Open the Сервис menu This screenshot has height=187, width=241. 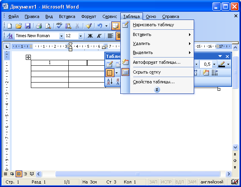(110, 16)
